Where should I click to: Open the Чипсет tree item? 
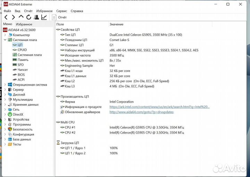(20, 70)
